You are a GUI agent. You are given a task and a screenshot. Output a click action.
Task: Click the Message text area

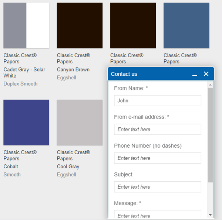click(x=157, y=215)
